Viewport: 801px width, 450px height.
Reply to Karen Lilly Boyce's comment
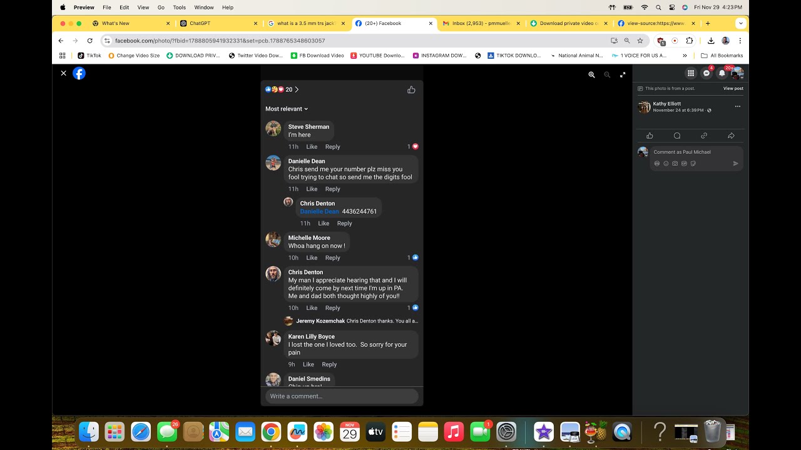329,364
